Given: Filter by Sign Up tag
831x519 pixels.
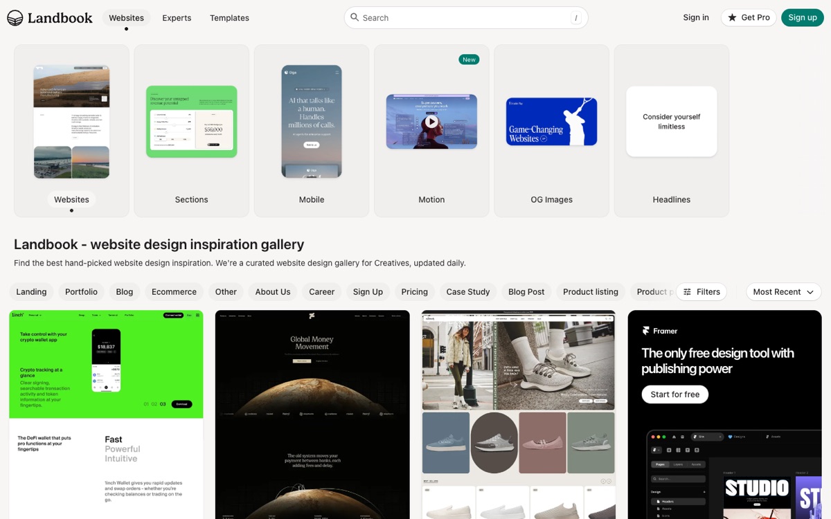Looking at the screenshot, I should pyautogui.click(x=368, y=292).
